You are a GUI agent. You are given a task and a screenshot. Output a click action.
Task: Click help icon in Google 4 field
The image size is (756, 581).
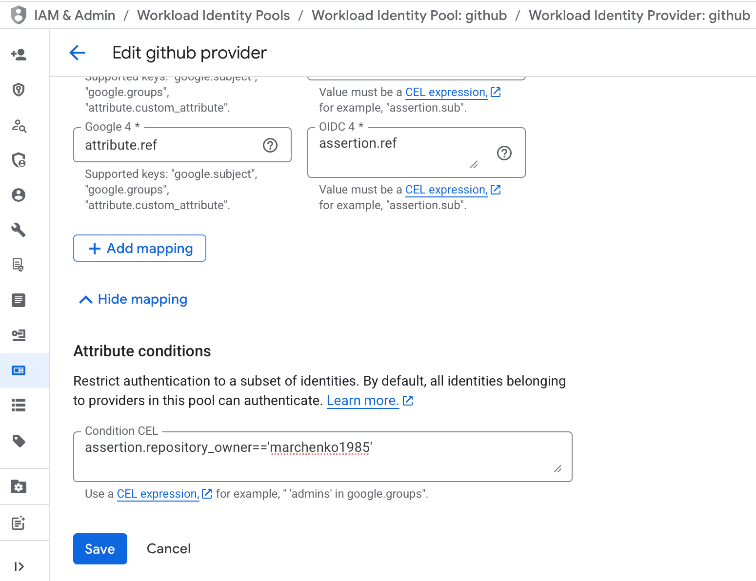(x=270, y=145)
